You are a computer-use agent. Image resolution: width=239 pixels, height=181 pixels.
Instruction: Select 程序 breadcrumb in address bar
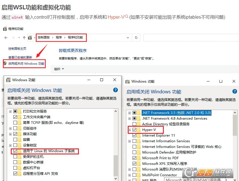click(x=59, y=37)
